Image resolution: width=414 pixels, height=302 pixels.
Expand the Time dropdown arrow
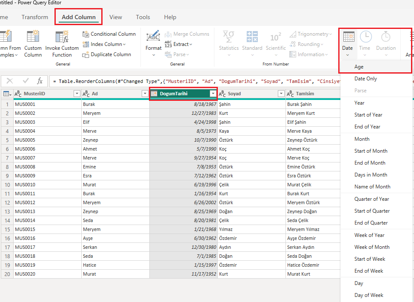[x=365, y=55]
